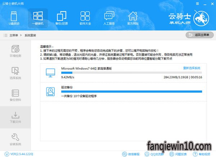Click 系统重装 breadcrumb
Image resolution: width=216 pixels, height=157 pixels.
pyautogui.click(x=30, y=35)
